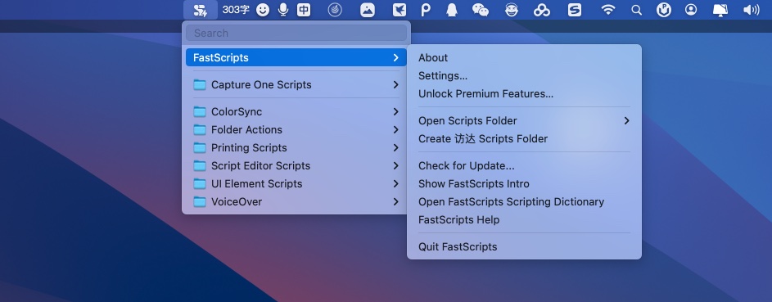Click the bird-shaped menu bar icon

click(400, 10)
